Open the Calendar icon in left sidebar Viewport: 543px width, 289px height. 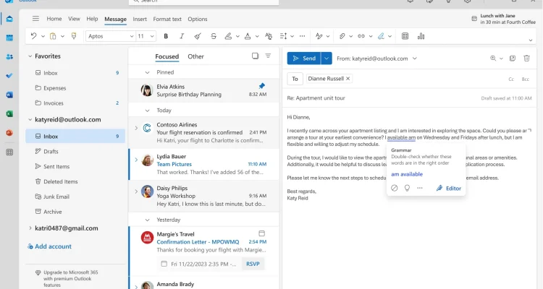pyautogui.click(x=9, y=38)
